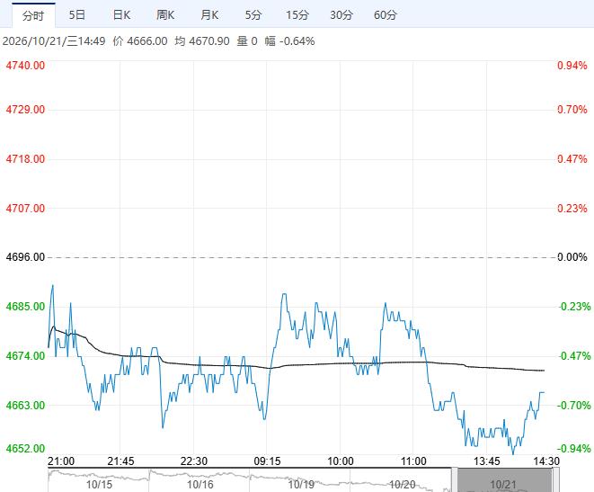
Task: Click the 21:00 time axis label
Action: pyautogui.click(x=61, y=461)
